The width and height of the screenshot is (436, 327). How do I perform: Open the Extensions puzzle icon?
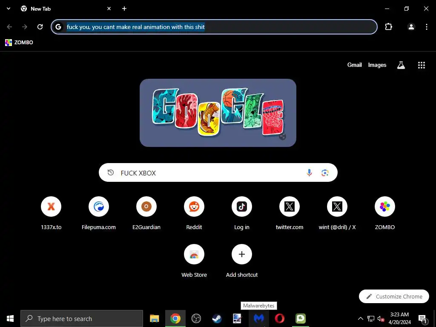388,27
